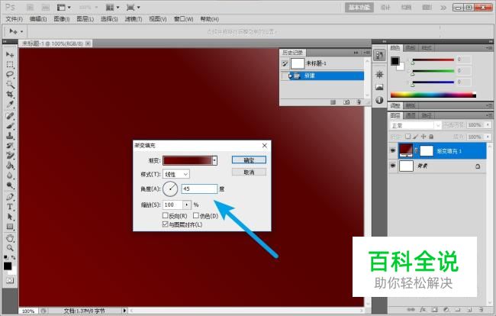
Task: Hide the 渐变填充 1 layer
Action: click(392, 150)
